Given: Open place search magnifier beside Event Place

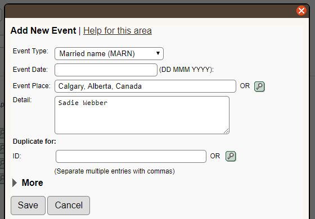Looking at the screenshot, I should click(x=259, y=86).
